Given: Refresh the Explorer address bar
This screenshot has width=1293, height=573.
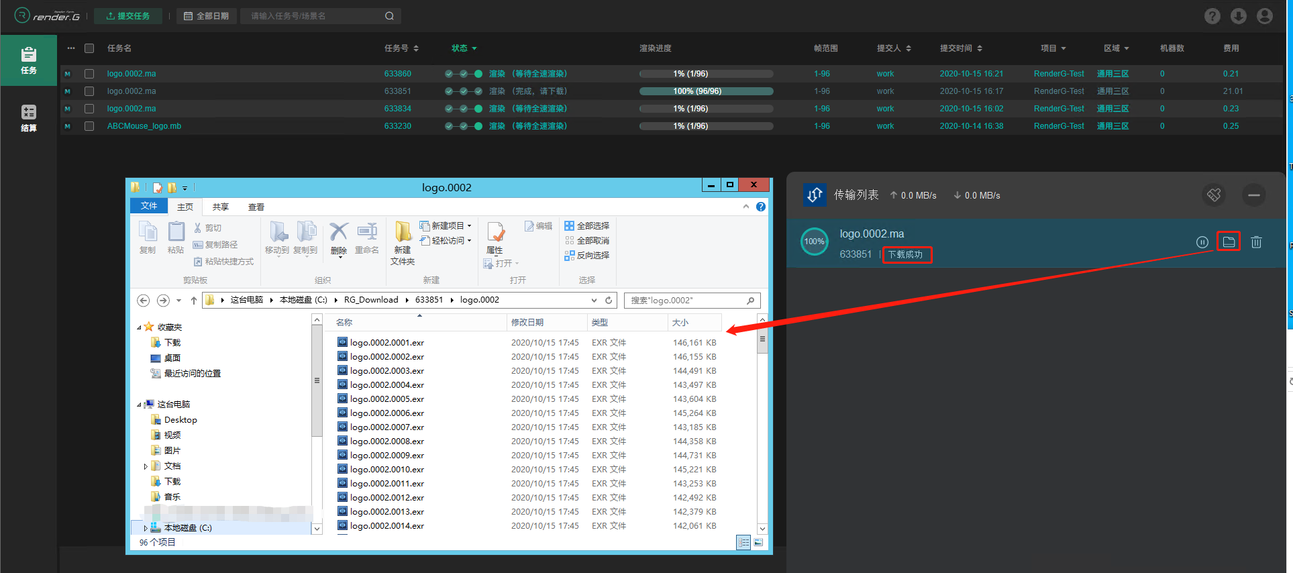Looking at the screenshot, I should (609, 300).
